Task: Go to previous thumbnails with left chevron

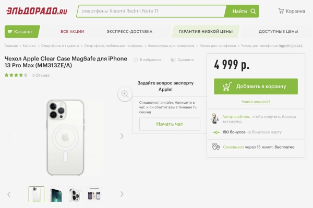Action: pyautogui.click(x=9, y=194)
